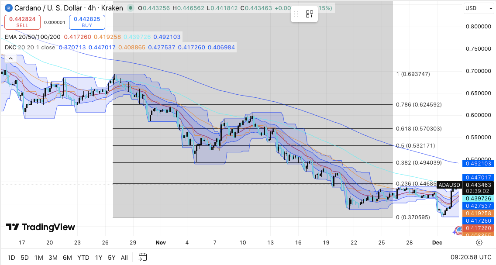
Task: Click the 0.618 Fibonacci level label
Action: (419, 129)
